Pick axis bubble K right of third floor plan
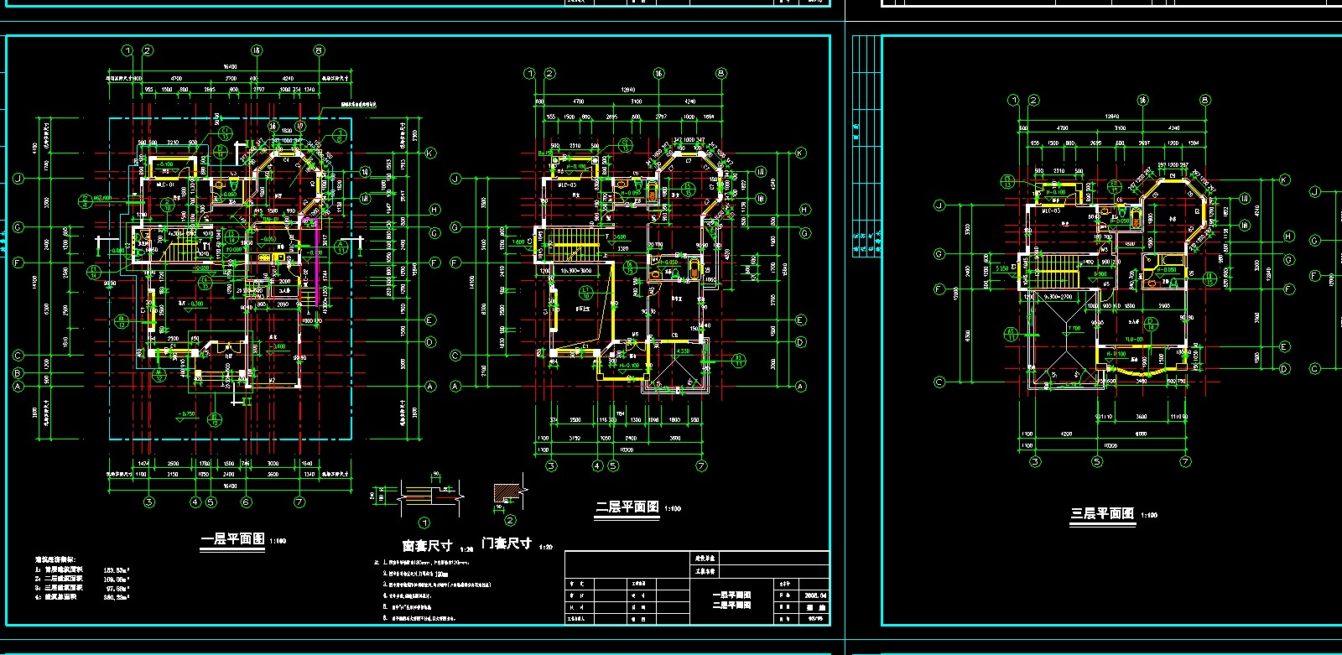 coord(1285,180)
